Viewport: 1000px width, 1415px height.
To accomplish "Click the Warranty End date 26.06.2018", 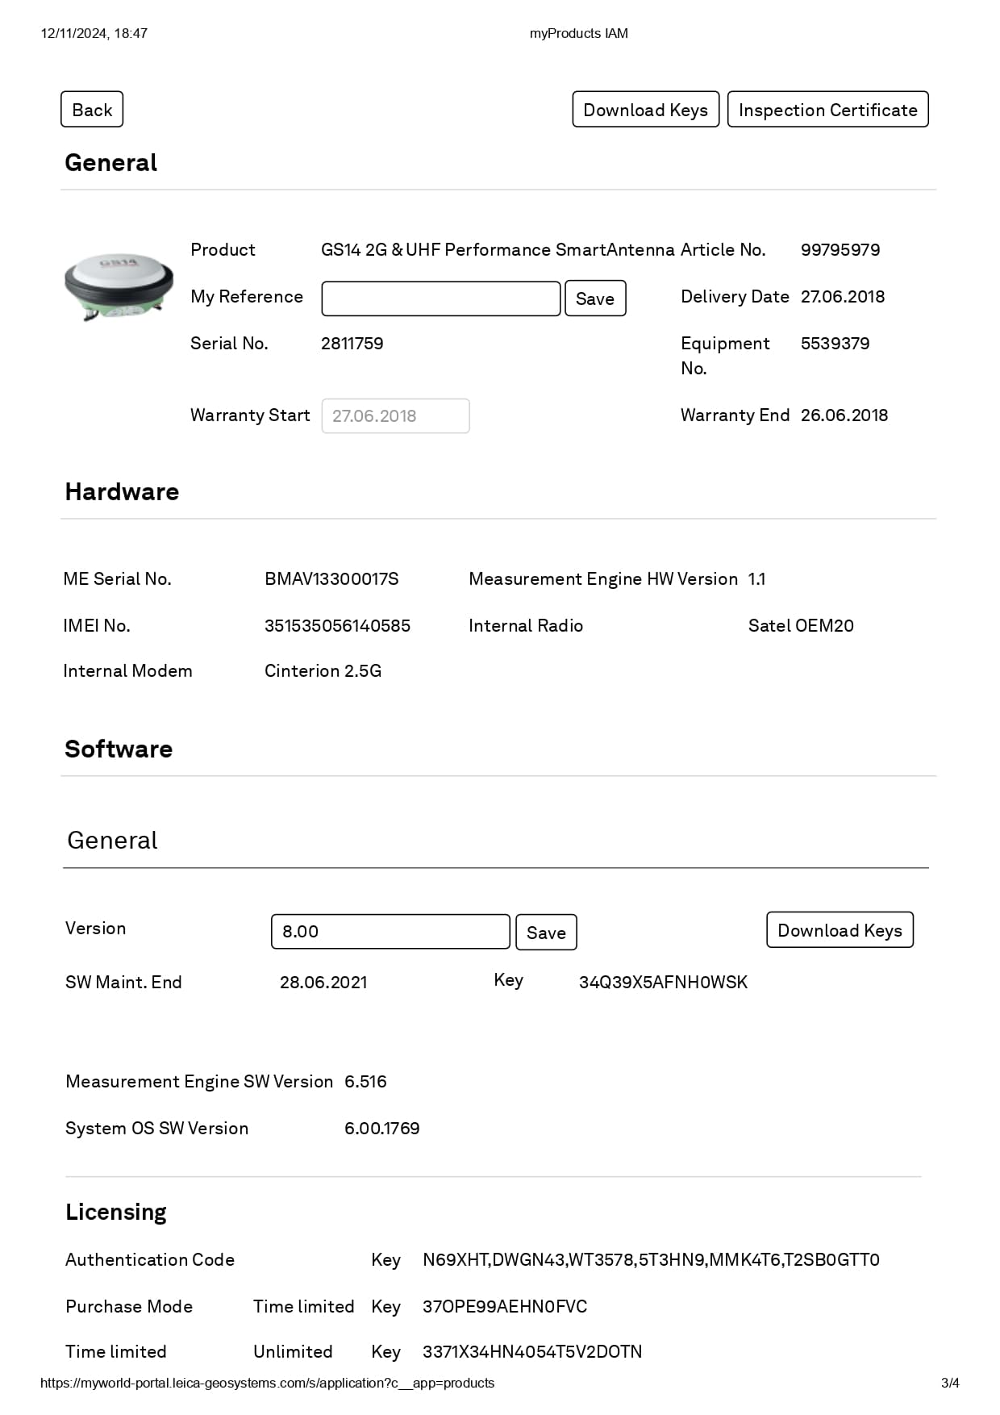I will [x=844, y=415].
